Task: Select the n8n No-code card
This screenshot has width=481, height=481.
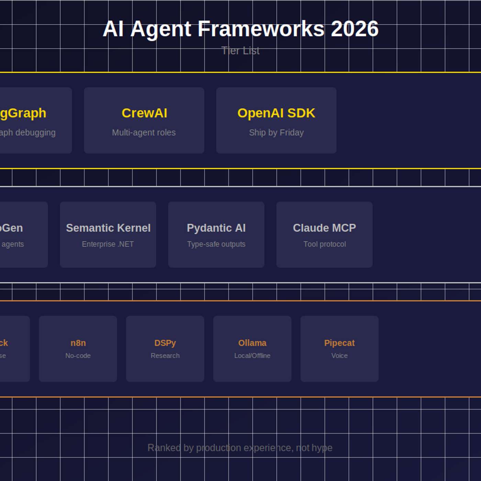Action: point(78,349)
